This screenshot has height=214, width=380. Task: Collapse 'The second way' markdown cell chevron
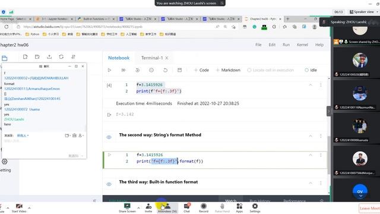[x=311, y=136]
